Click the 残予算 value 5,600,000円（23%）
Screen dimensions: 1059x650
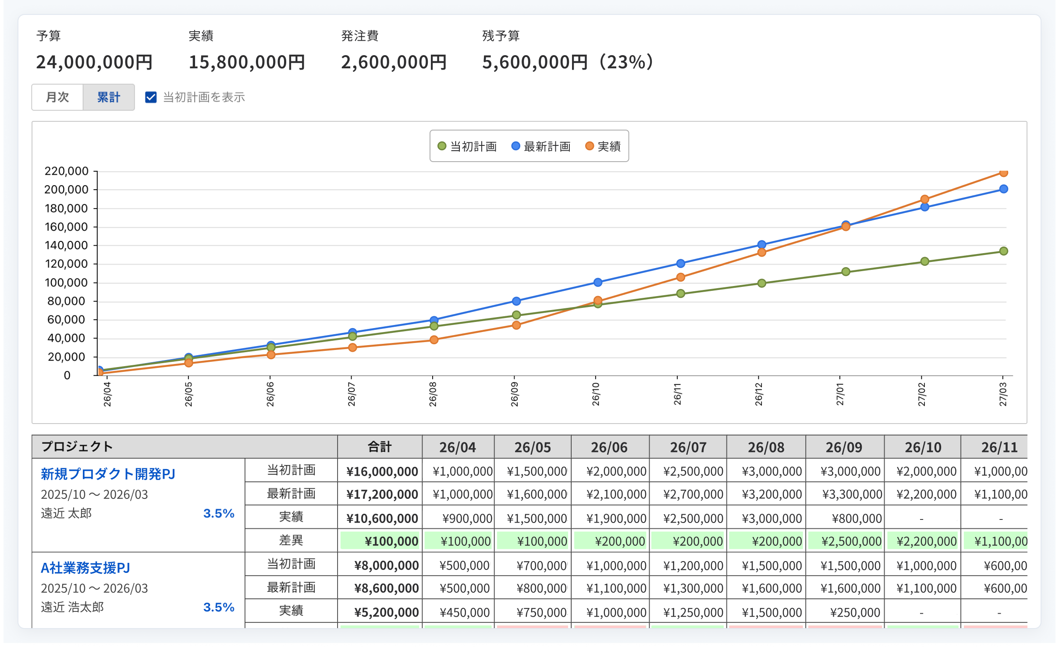point(569,62)
